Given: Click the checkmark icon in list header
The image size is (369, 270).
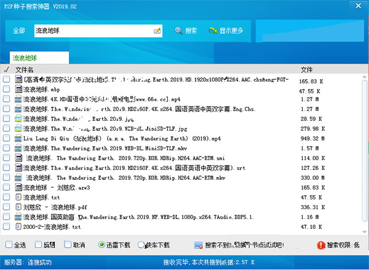Looking at the screenshot, I should 7,69.
